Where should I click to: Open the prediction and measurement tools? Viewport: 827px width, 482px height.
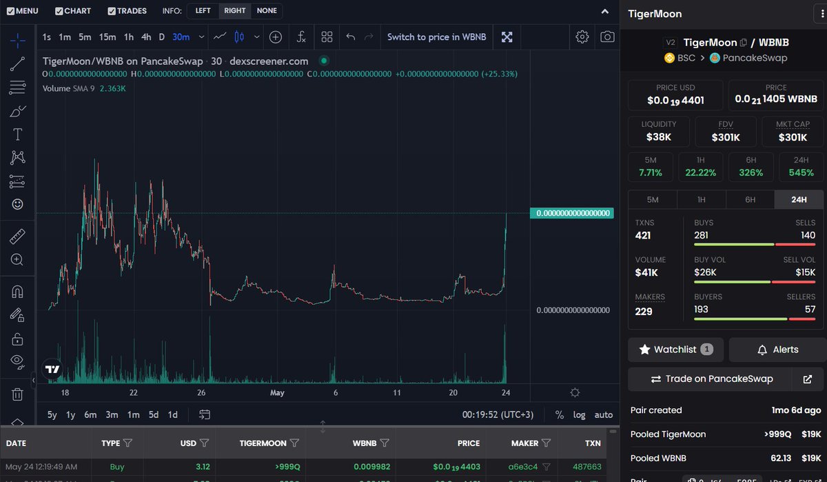tap(18, 181)
